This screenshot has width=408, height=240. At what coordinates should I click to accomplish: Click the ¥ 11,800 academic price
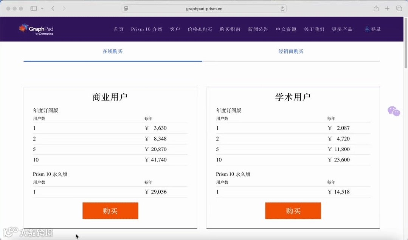click(338, 149)
